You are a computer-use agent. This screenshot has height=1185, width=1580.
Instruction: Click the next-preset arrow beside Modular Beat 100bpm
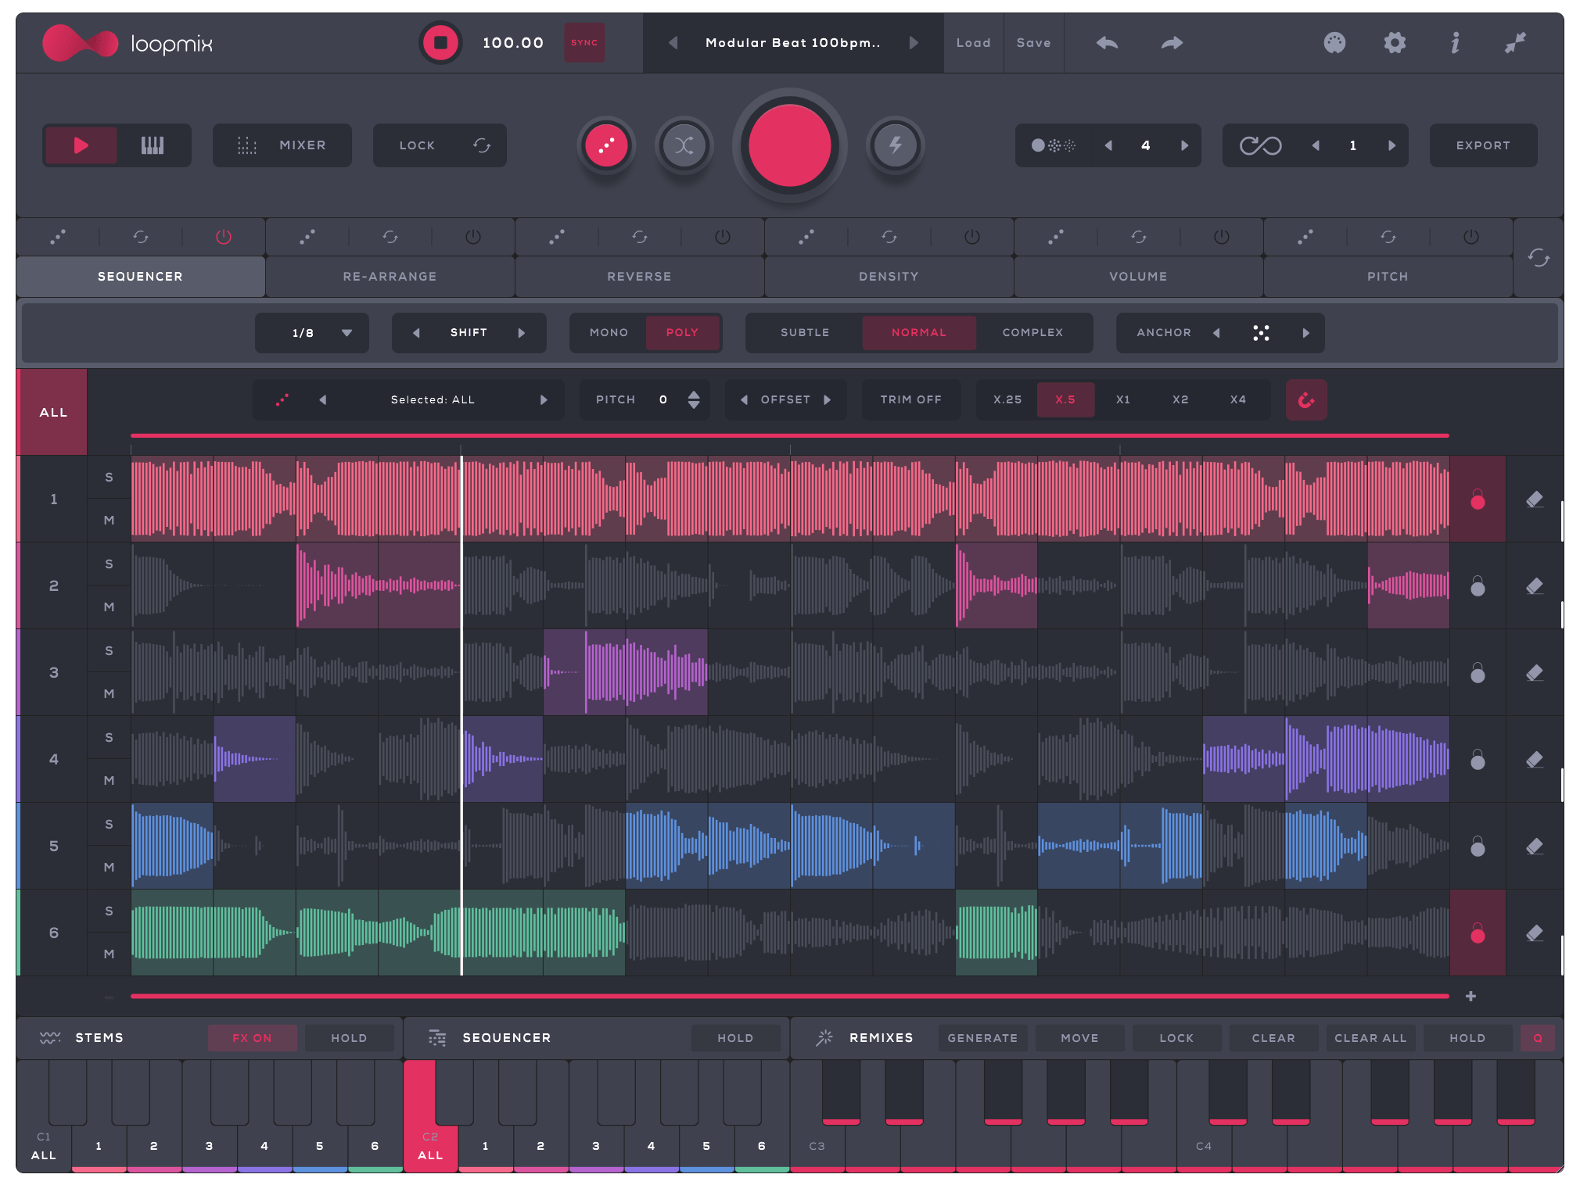pyautogui.click(x=914, y=43)
